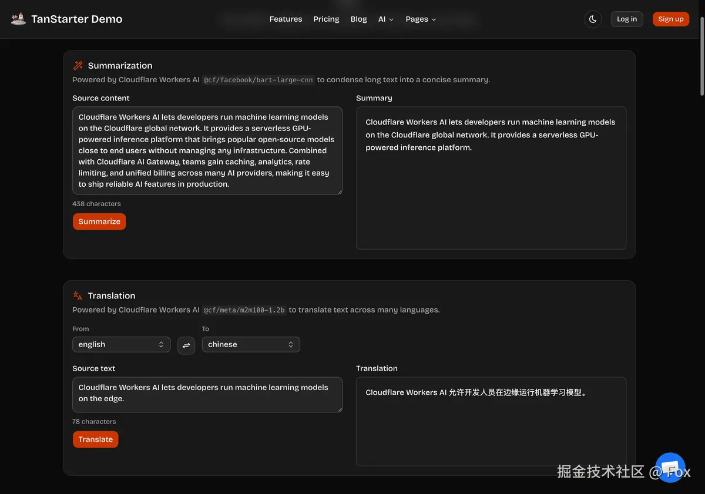This screenshot has width=705, height=494.
Task: Click the "@cf/facebook/bart-large-cnn" model tag
Action: [259, 80]
